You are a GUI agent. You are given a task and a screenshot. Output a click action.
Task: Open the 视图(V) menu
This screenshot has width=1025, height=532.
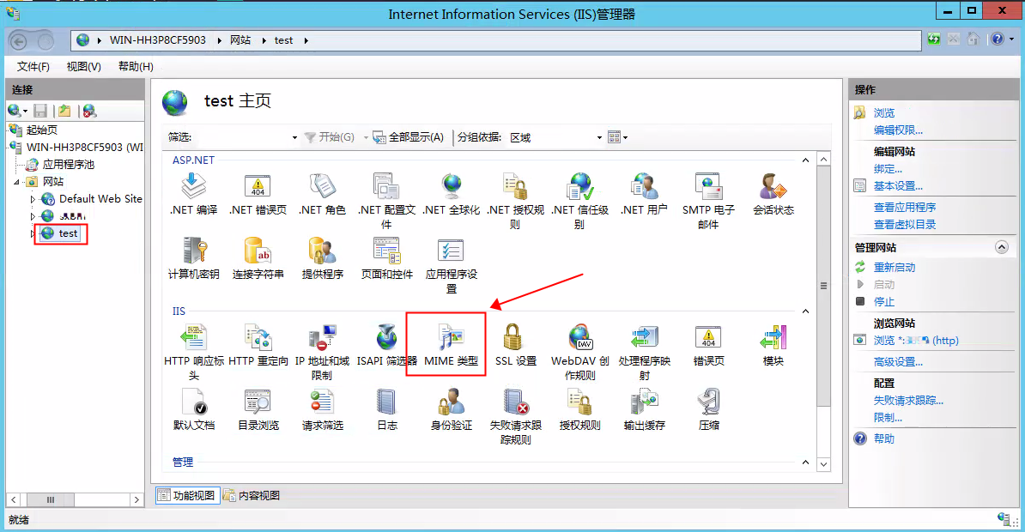click(x=82, y=66)
